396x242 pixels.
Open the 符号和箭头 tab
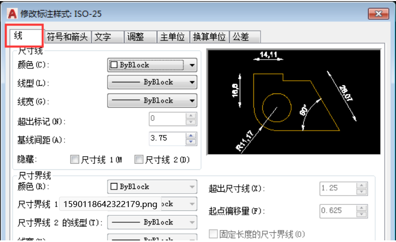[x=67, y=37]
